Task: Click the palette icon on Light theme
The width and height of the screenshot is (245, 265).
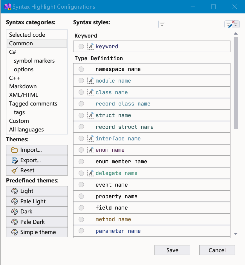Action: click(x=14, y=191)
